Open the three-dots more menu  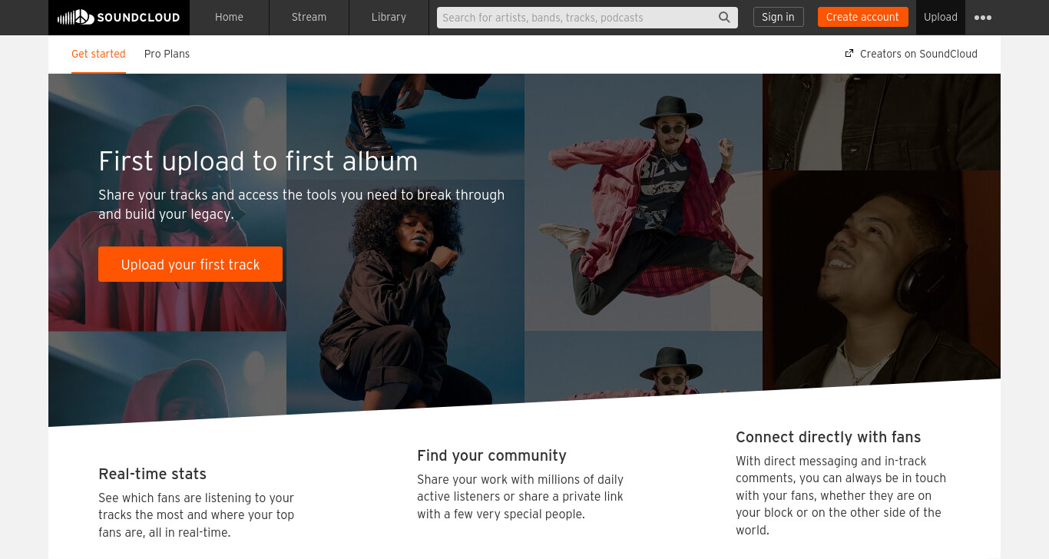coord(983,18)
